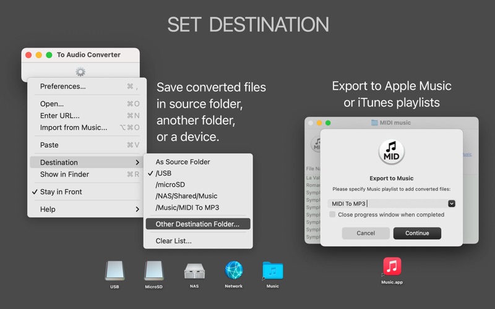Click the Export to Music heading
The image size is (495, 309).
392,179
